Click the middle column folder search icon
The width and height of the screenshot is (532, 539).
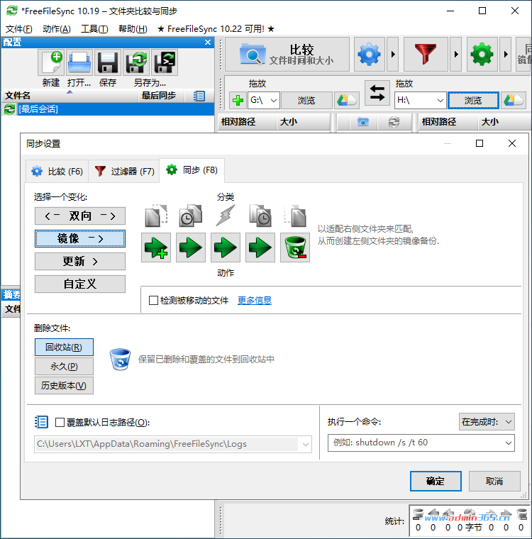(x=362, y=122)
